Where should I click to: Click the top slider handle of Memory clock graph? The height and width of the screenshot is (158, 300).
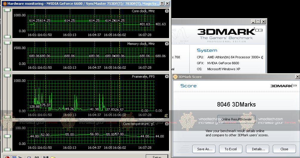(7, 43)
